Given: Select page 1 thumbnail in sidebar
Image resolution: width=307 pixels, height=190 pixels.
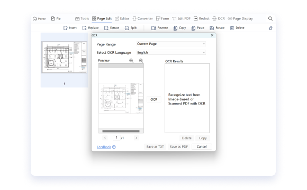Looking at the screenshot, I should (64, 57).
